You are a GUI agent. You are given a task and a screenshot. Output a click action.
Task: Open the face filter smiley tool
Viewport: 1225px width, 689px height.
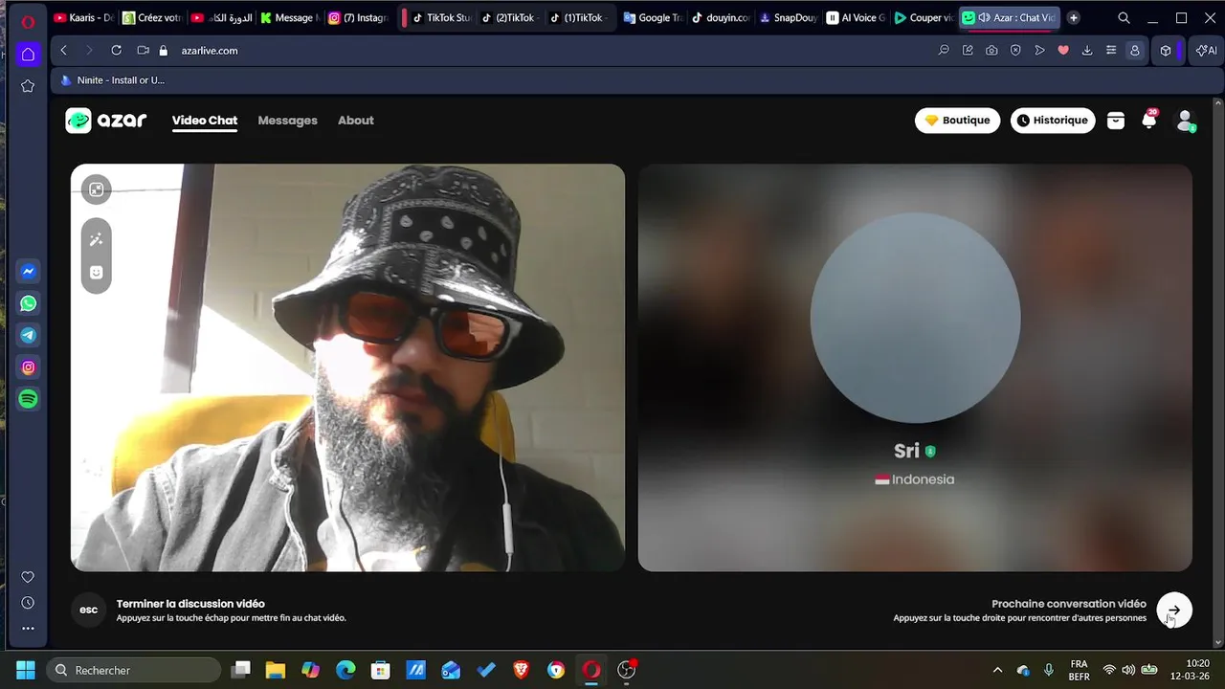96,273
